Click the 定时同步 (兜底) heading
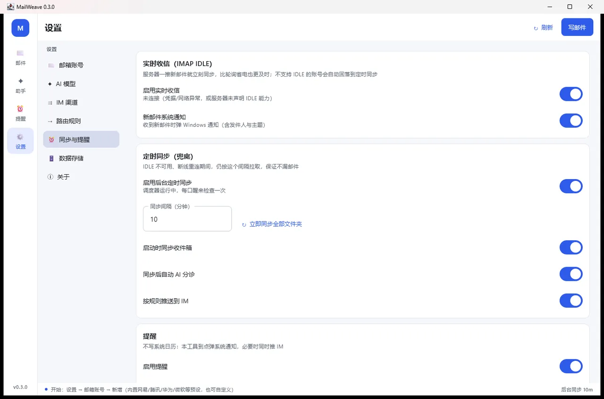 (x=168, y=156)
